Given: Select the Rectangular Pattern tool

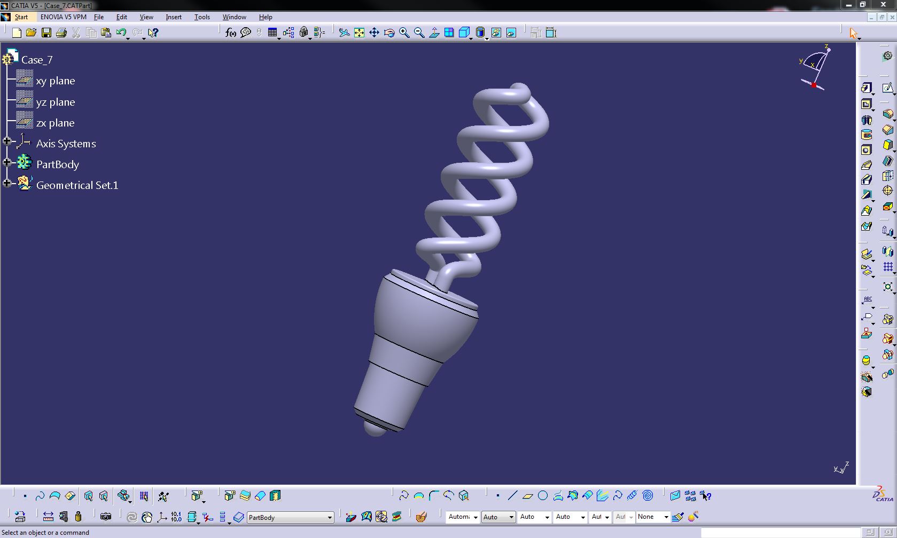Looking at the screenshot, I should pyautogui.click(x=887, y=267).
